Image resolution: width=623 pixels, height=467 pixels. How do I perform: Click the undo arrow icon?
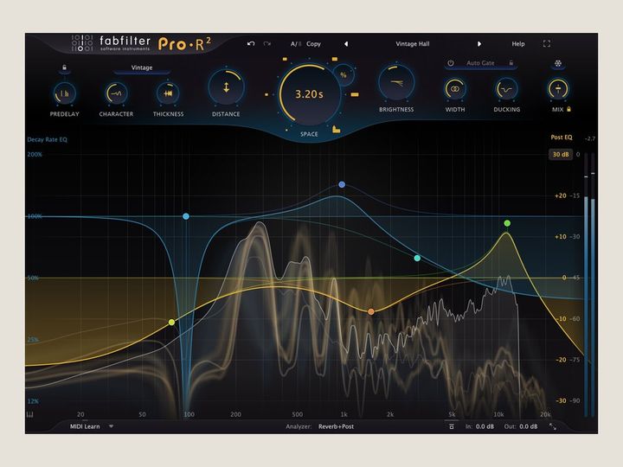click(251, 44)
